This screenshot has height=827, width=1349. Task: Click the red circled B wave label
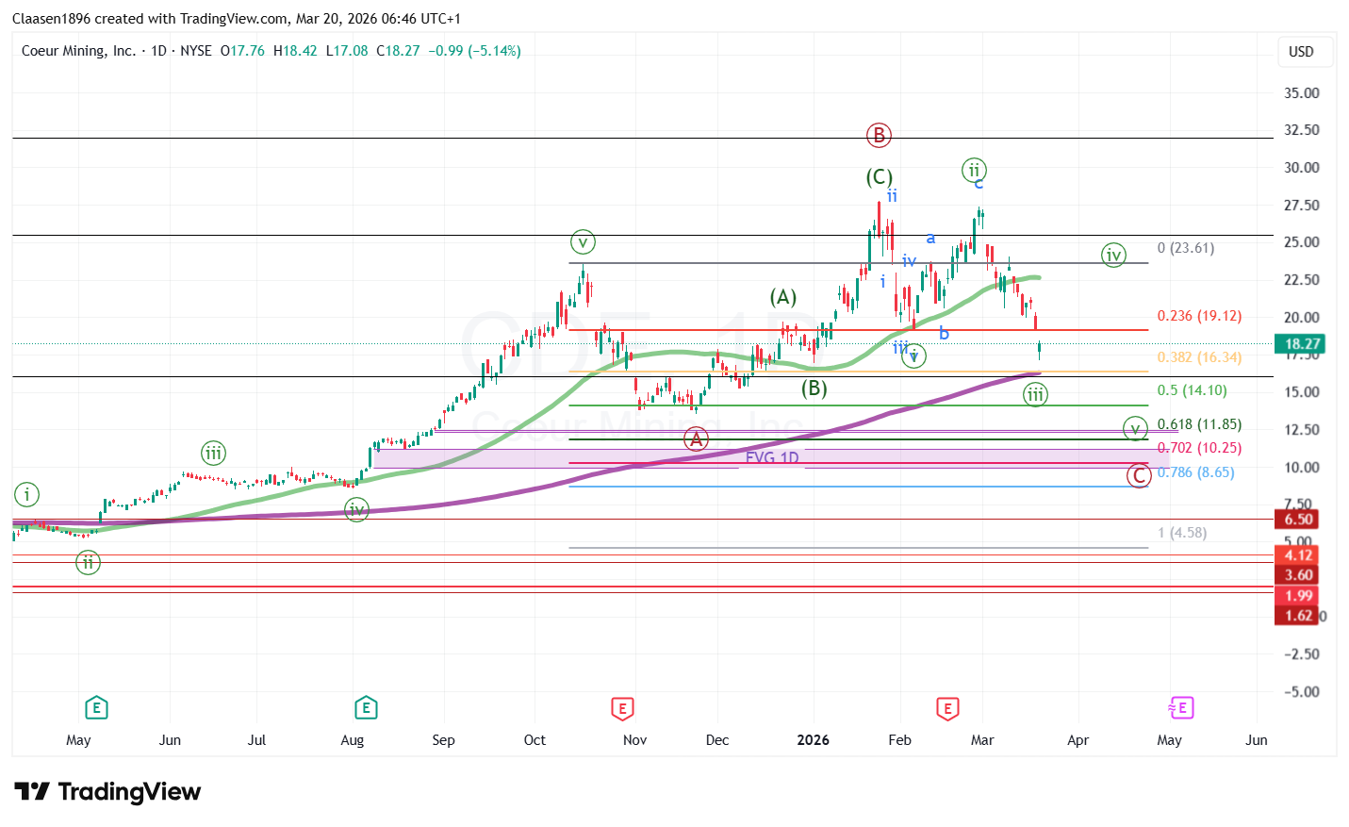coord(879,136)
